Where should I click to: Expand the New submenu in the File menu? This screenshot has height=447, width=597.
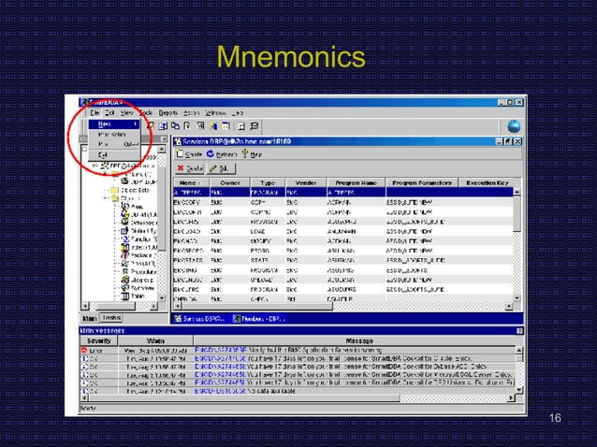114,124
